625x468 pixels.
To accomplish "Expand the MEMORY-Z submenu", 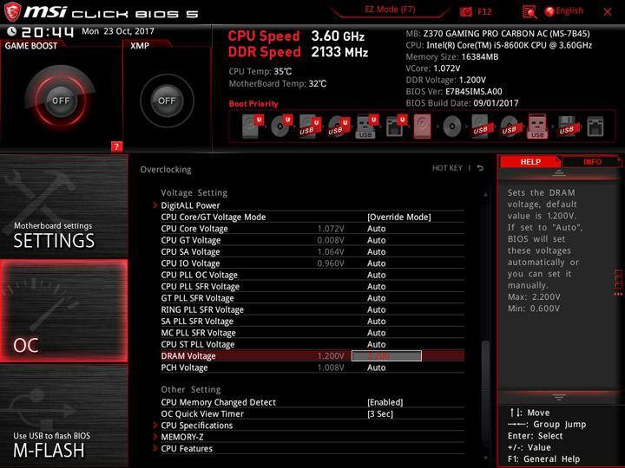I will click(x=182, y=437).
